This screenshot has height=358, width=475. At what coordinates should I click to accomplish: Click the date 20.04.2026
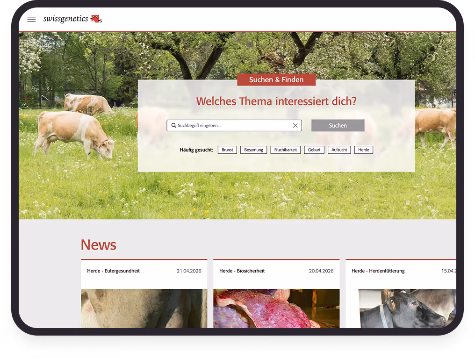(x=321, y=271)
